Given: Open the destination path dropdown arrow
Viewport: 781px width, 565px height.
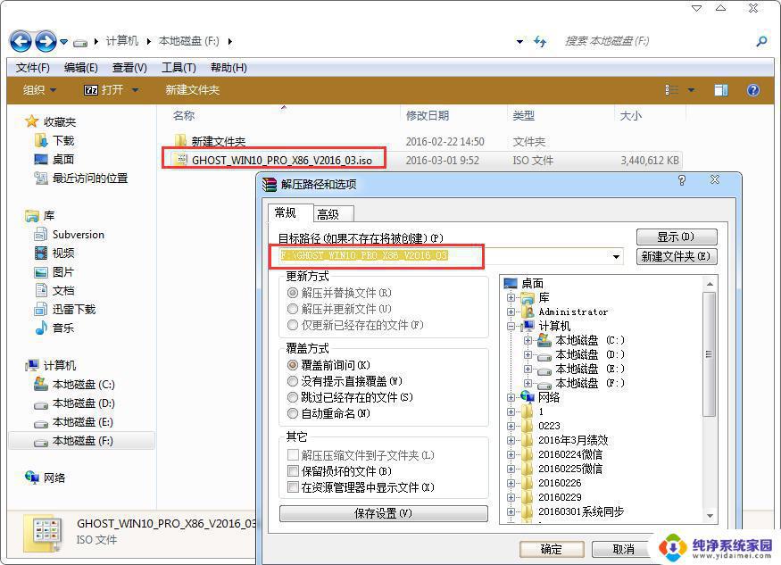Looking at the screenshot, I should (616, 256).
